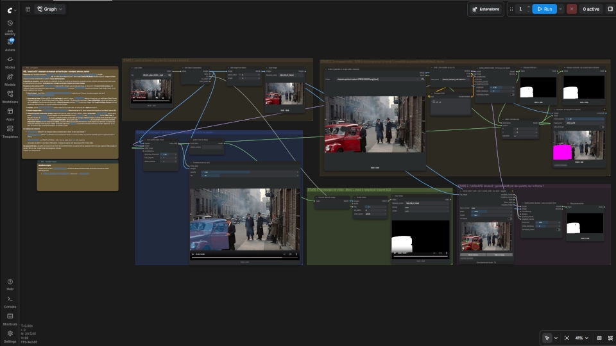Toggle the minimap icon

[599, 338]
